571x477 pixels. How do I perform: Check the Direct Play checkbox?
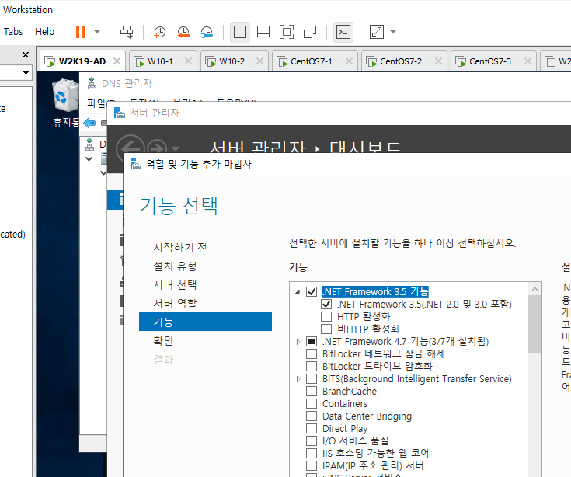[312, 428]
